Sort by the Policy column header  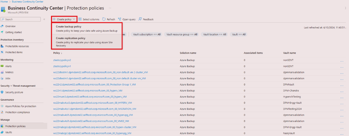point(58,53)
